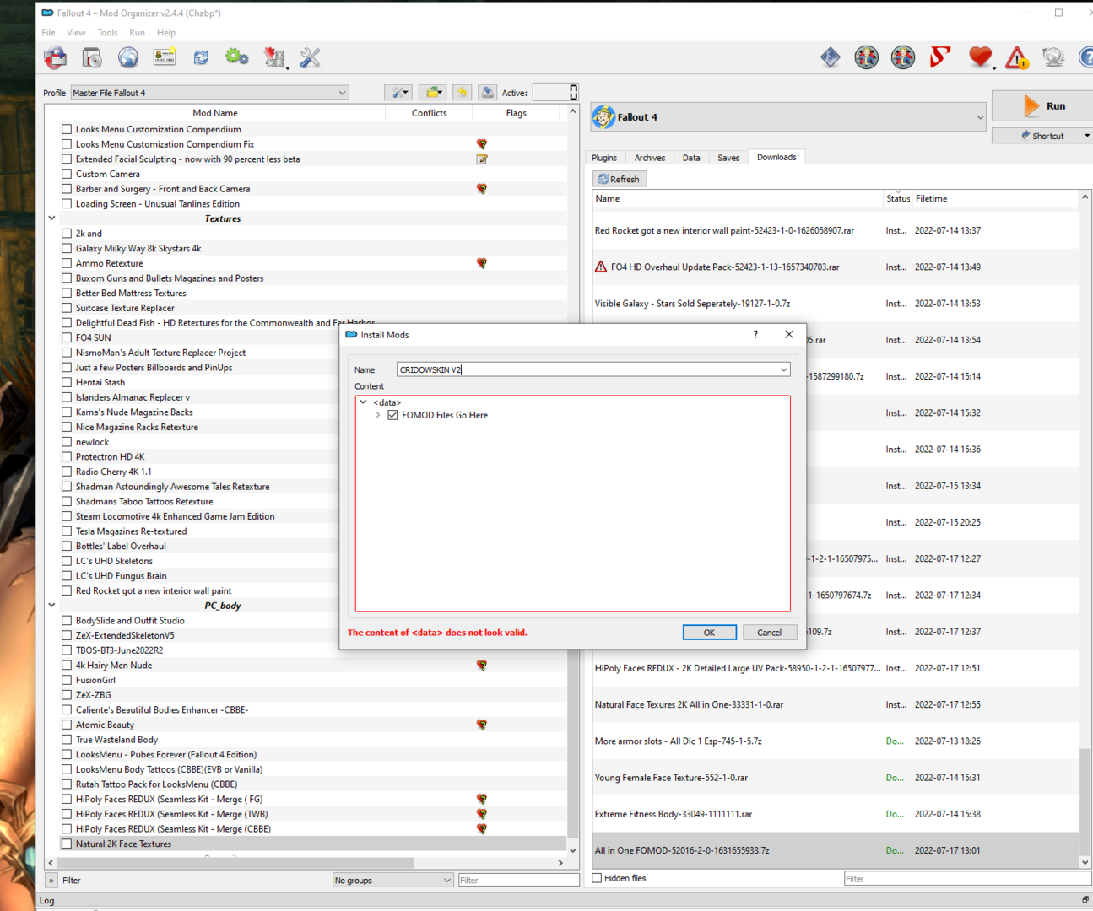Viewport: 1093px width, 911px height.
Task: Uncheck FOMOD Files Go Here checkbox
Action: tap(392, 415)
